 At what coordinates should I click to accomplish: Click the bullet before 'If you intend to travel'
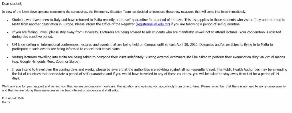(8, 70)
